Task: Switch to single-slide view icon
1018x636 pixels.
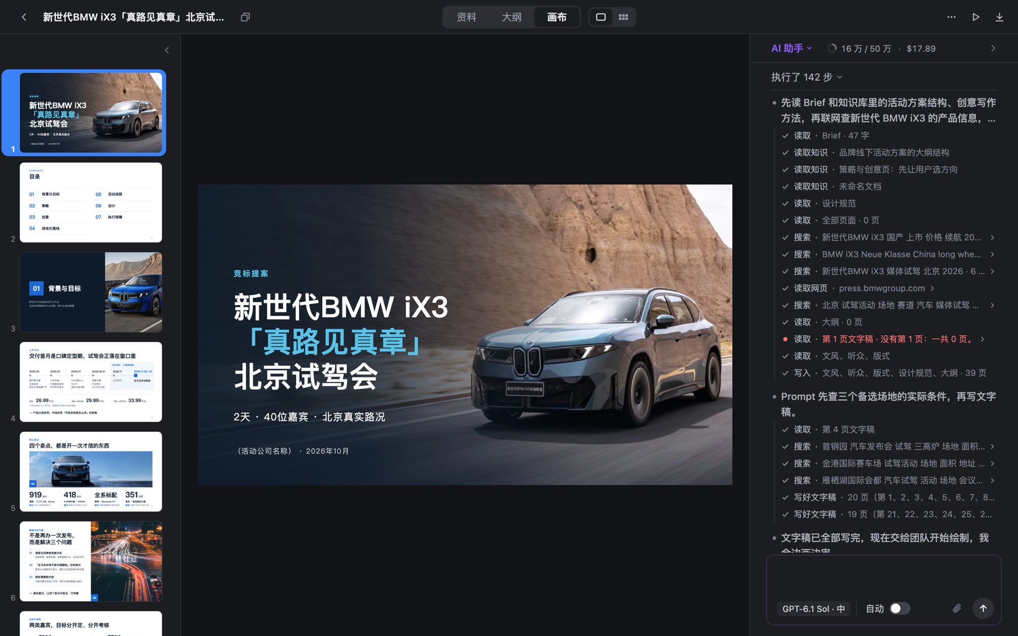Action: (x=601, y=17)
